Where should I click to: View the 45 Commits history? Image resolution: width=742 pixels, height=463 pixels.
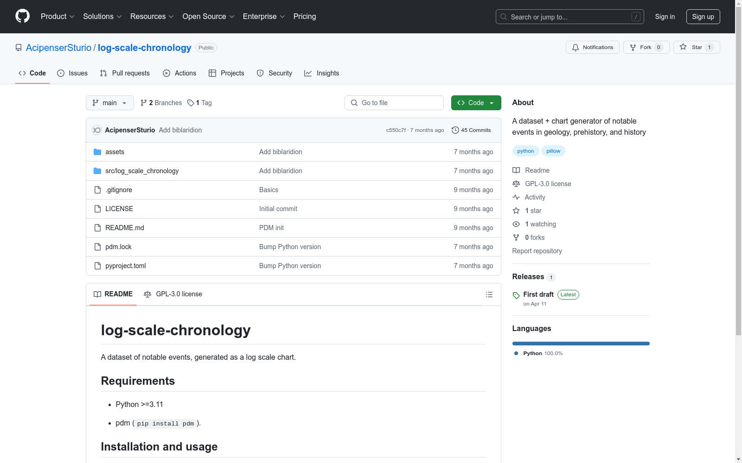point(471,130)
